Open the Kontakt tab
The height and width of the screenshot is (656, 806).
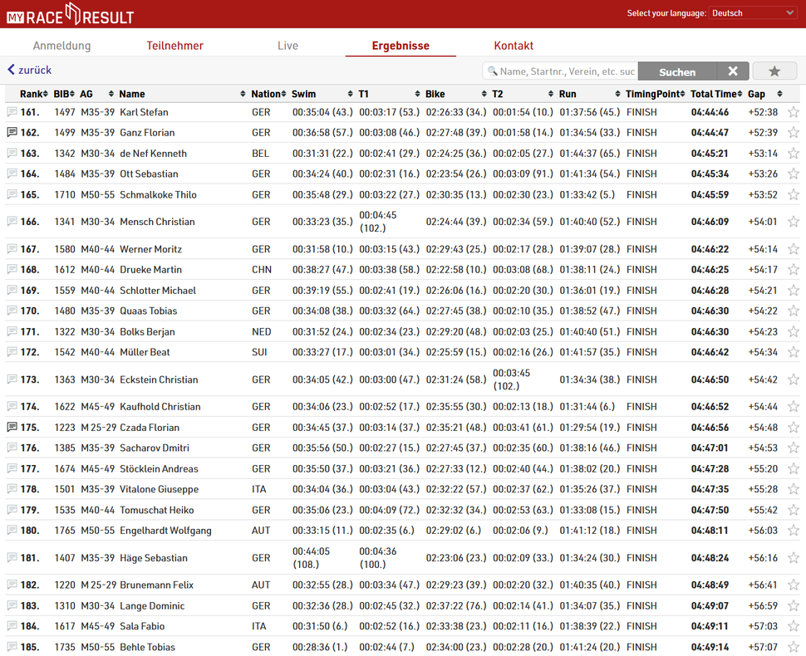(x=514, y=46)
